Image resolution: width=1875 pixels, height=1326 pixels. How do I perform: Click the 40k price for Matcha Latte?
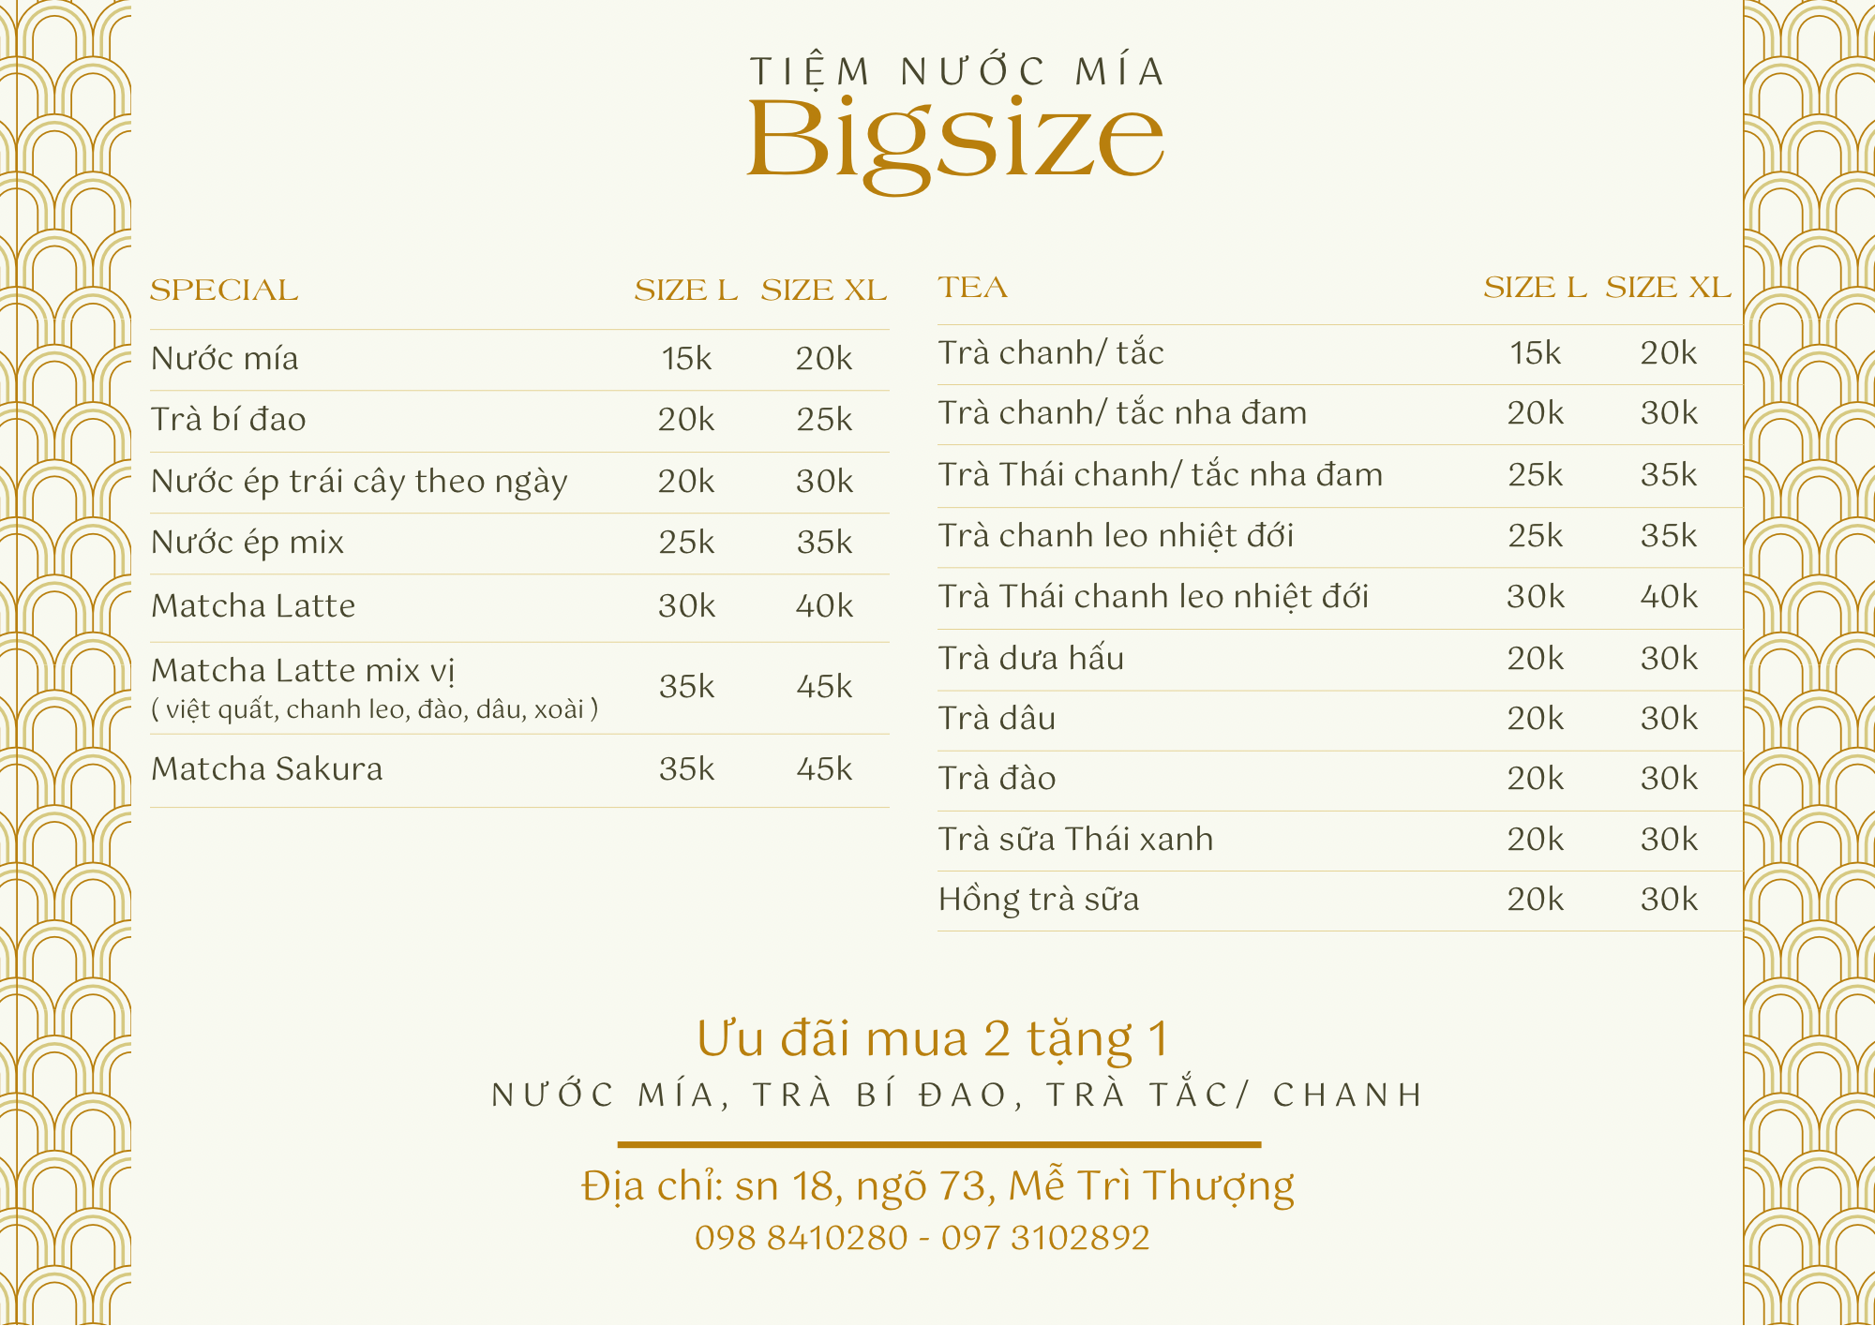point(824,605)
